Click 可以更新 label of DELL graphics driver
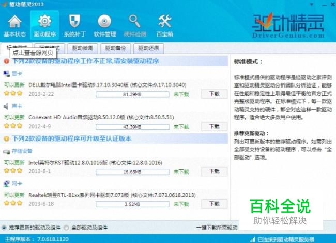Screen dimensions: 336x243 [x=14, y=85]
